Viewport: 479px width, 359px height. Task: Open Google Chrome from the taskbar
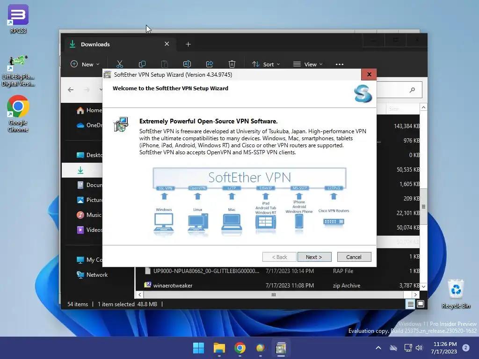coord(240,348)
